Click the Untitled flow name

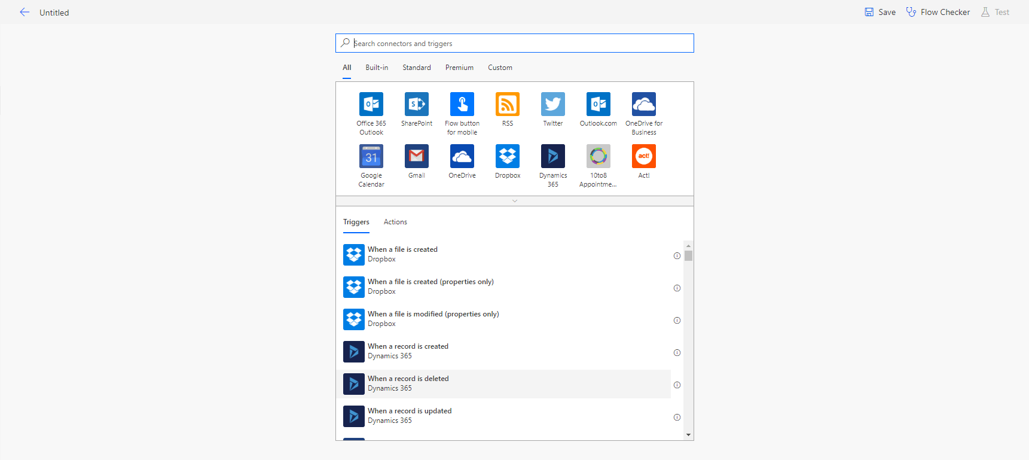tap(54, 13)
